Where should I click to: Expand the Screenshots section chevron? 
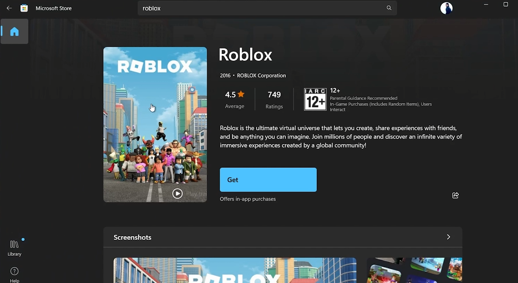[448, 237]
